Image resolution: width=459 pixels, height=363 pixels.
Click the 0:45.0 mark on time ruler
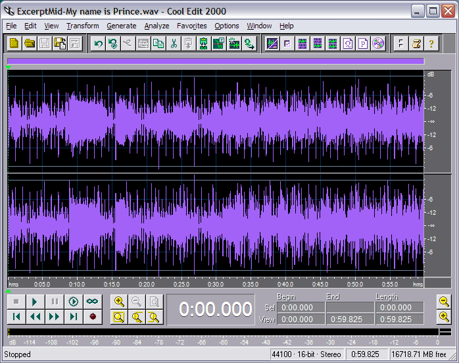320,285
